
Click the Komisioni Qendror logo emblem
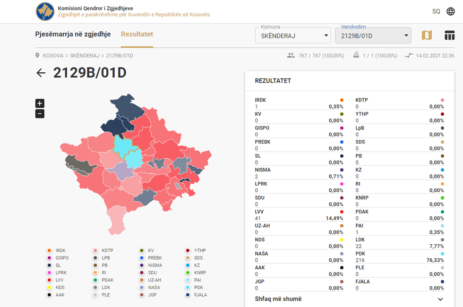pyautogui.click(x=45, y=11)
